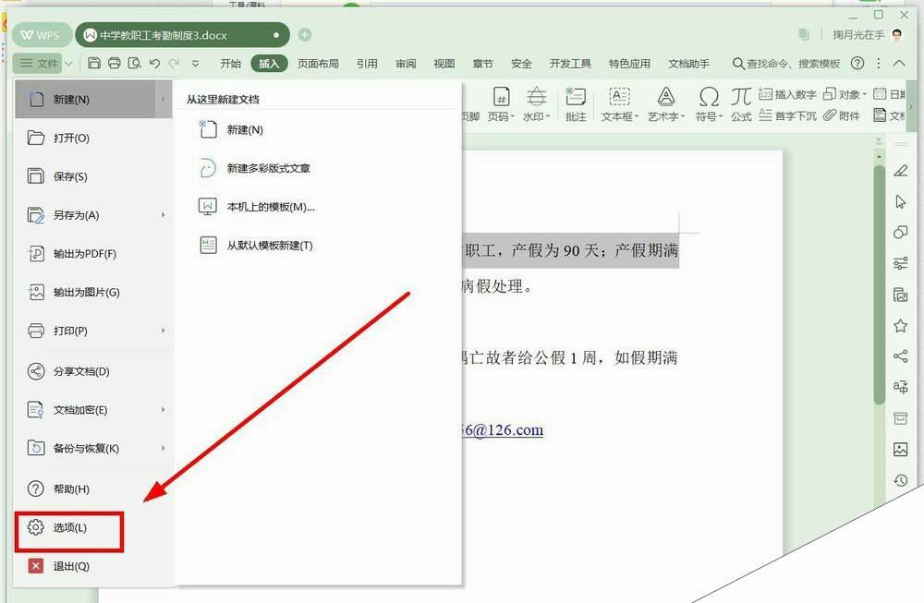Open the 水印 watermark dropdown
The width and height of the screenshot is (924, 603).
point(536,104)
